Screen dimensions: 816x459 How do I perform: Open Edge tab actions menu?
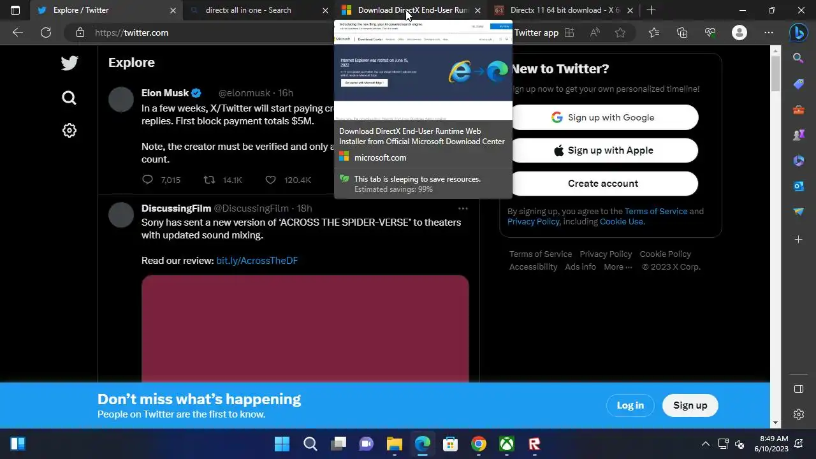15,10
